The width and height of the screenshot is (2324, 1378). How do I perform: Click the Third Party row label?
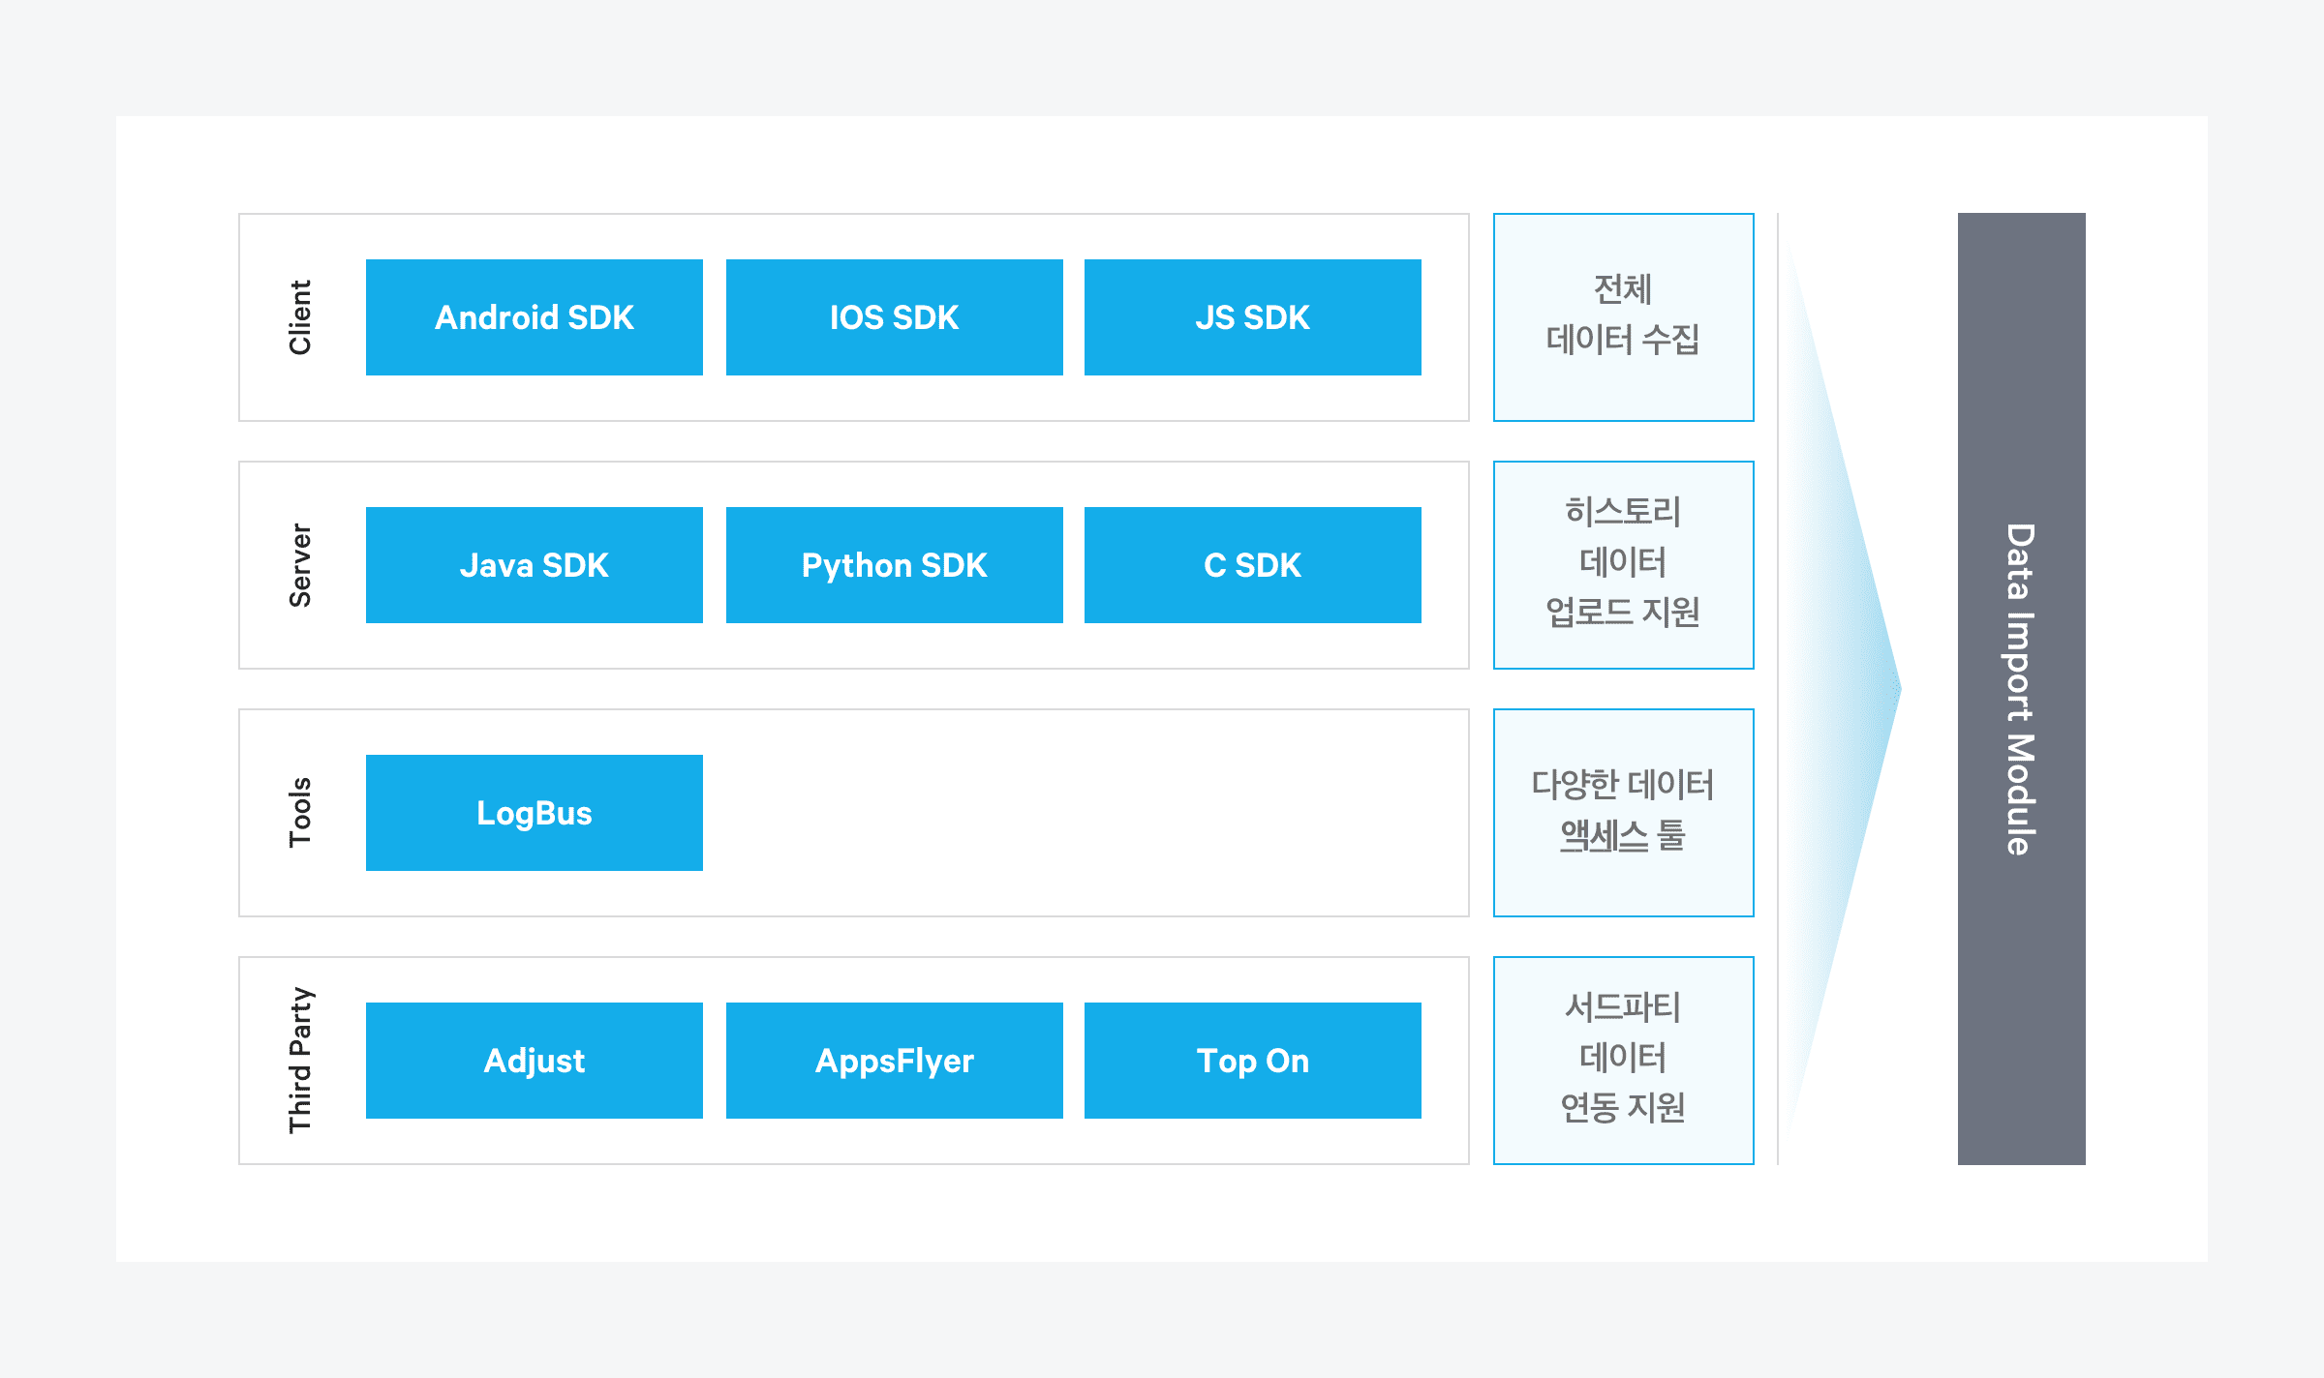pos(300,1061)
